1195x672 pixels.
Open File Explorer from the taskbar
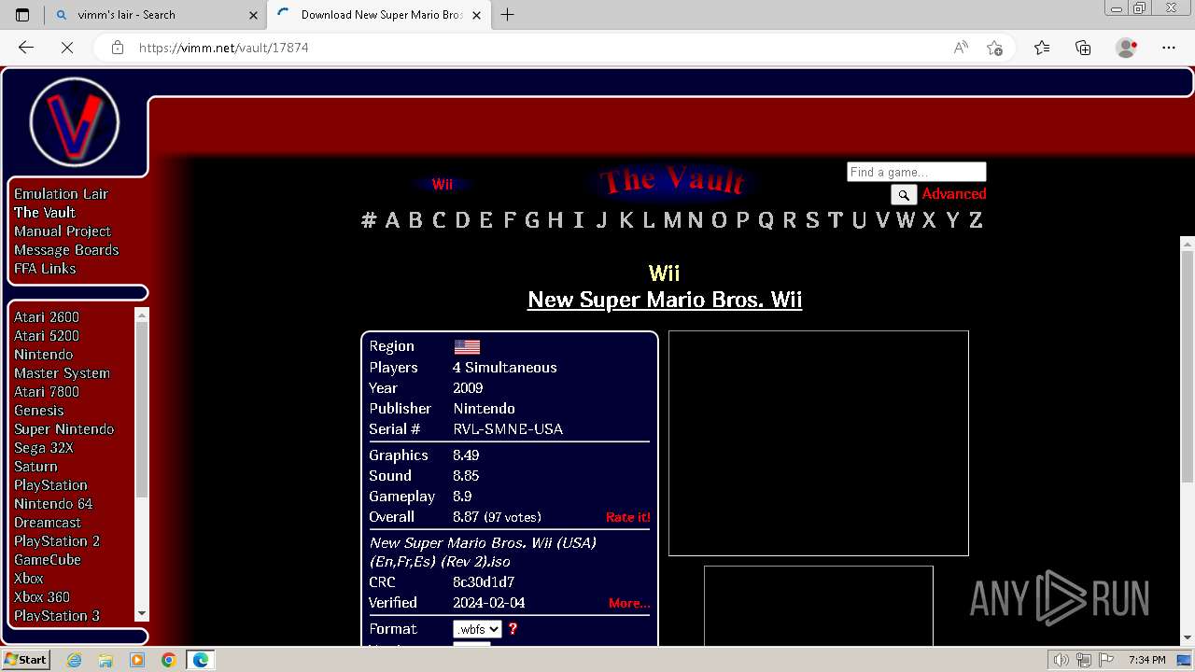105,660
